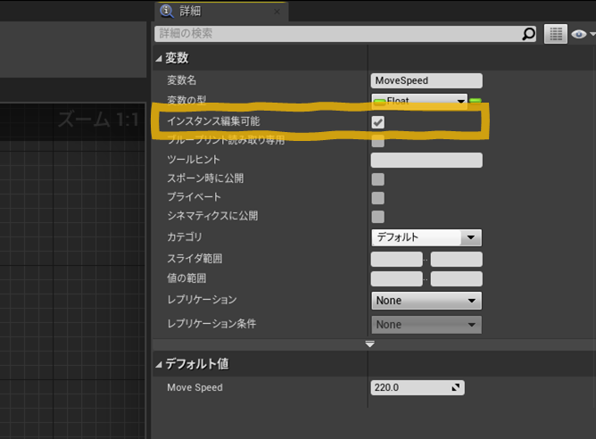Image resolution: width=596 pixels, height=439 pixels.
Task: Click the 変数名 label
Action: (x=182, y=80)
